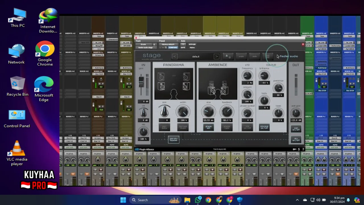Click the SAFE button in plugin header
The height and width of the screenshot is (205, 364).
183,48
